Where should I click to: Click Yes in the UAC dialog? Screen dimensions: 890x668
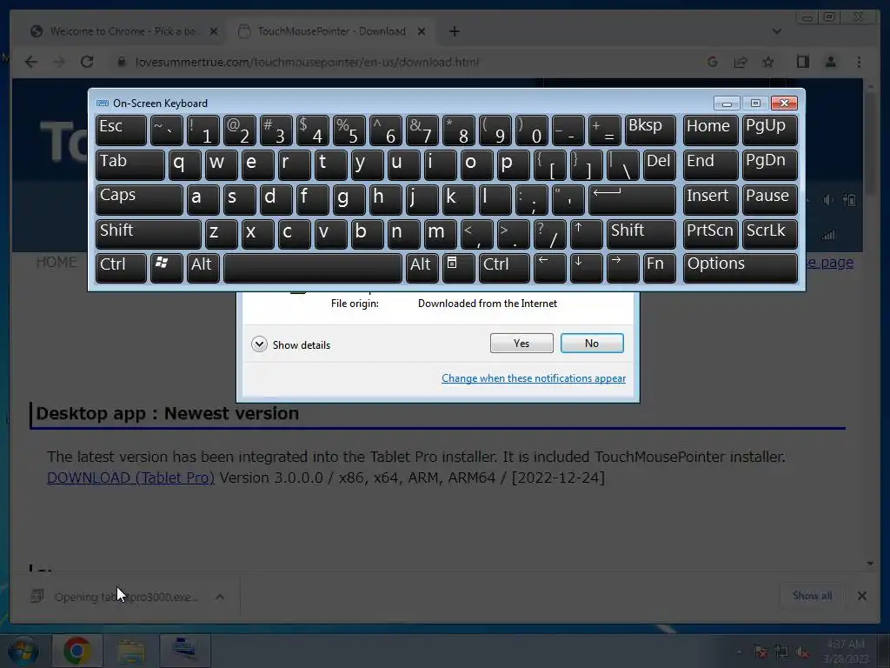coord(521,343)
